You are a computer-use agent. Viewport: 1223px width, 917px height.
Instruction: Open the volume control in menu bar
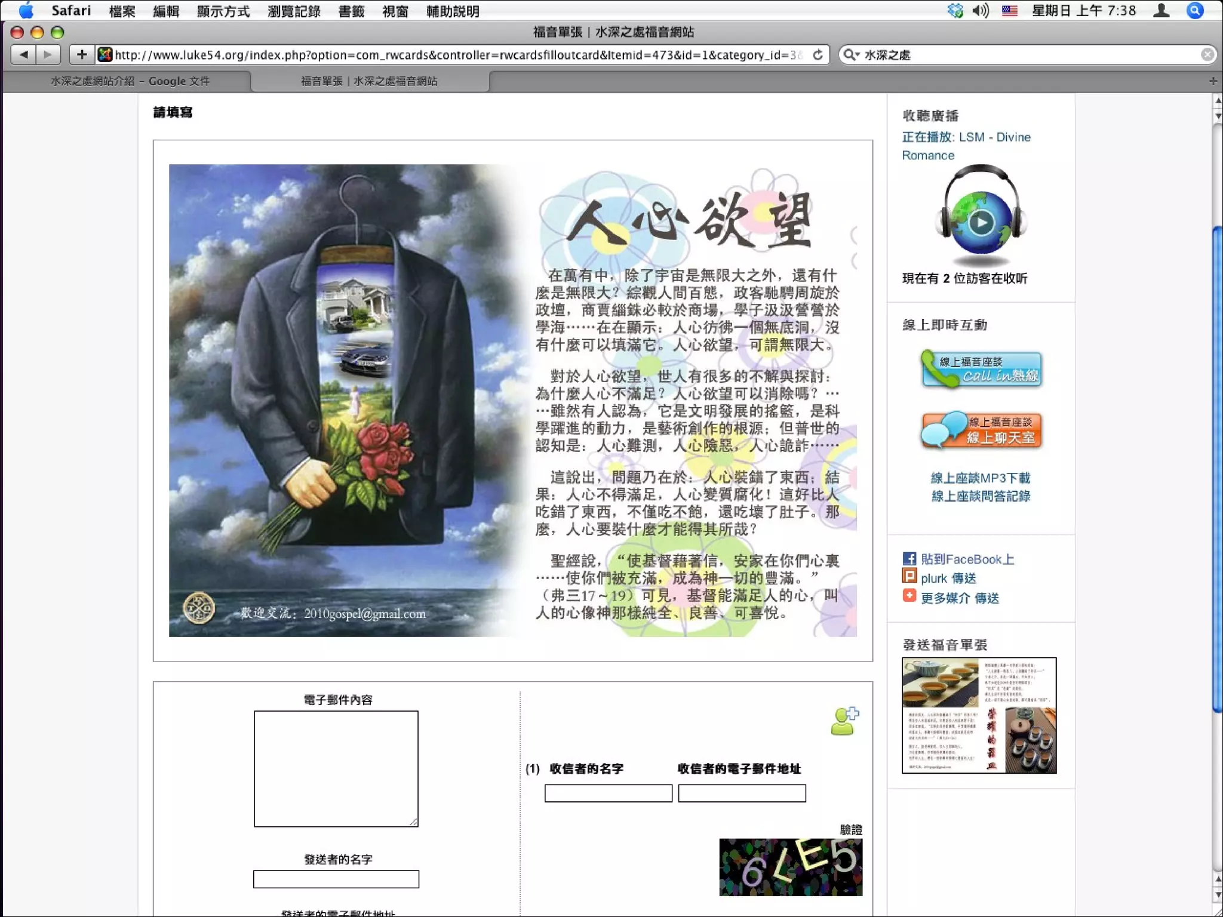[x=980, y=11]
